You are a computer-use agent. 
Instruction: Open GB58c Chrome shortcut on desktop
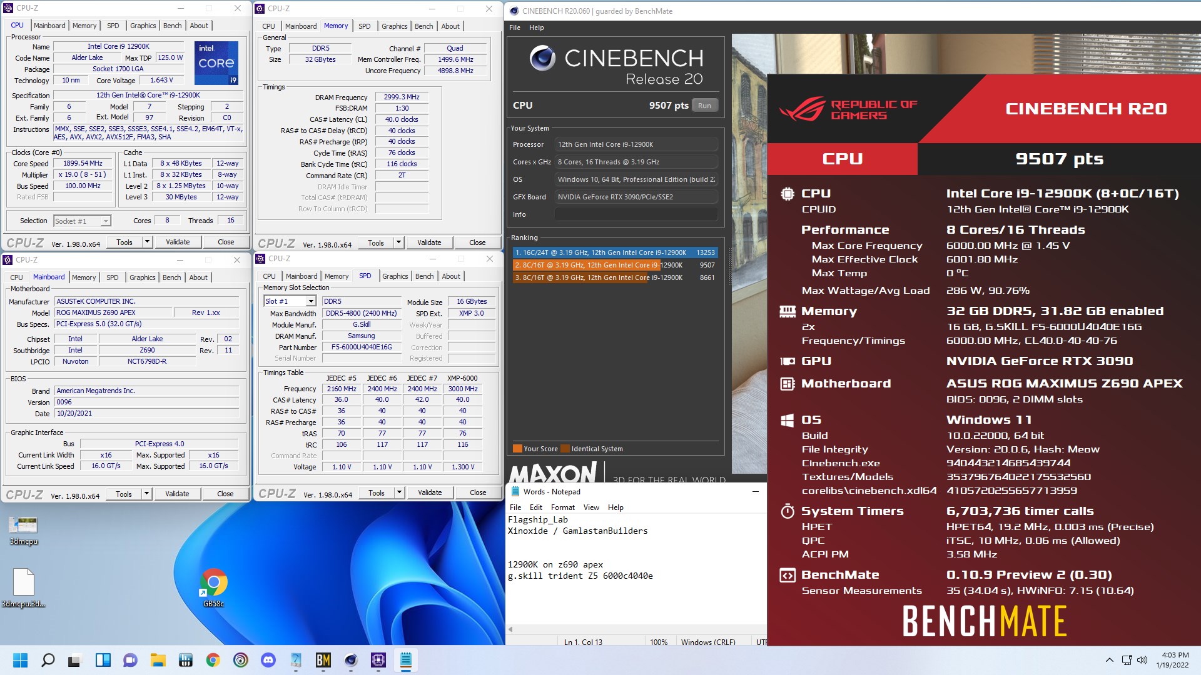(x=213, y=587)
